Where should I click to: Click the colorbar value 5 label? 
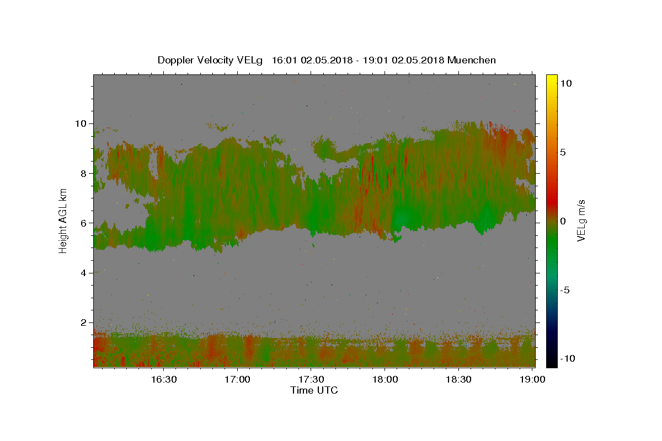click(563, 152)
